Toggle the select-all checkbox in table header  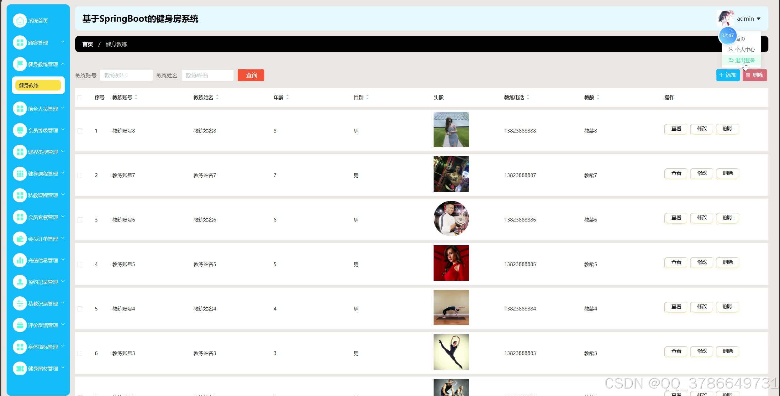coord(80,98)
